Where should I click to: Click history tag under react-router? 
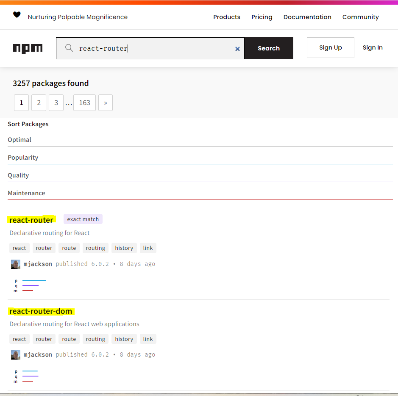click(124, 248)
